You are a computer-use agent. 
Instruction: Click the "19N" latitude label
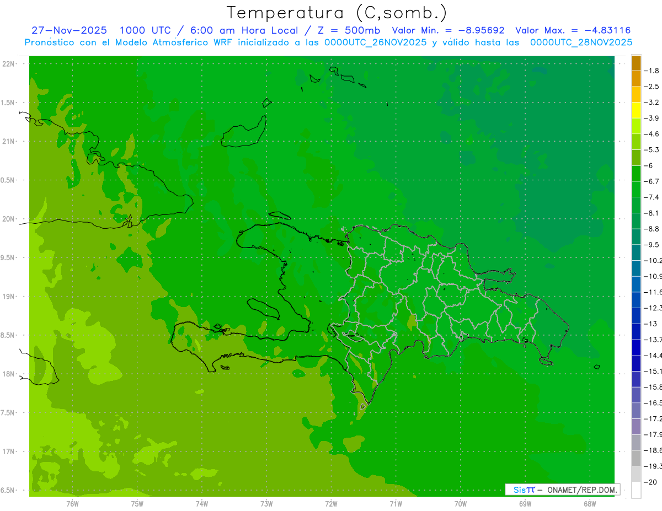(x=8, y=297)
